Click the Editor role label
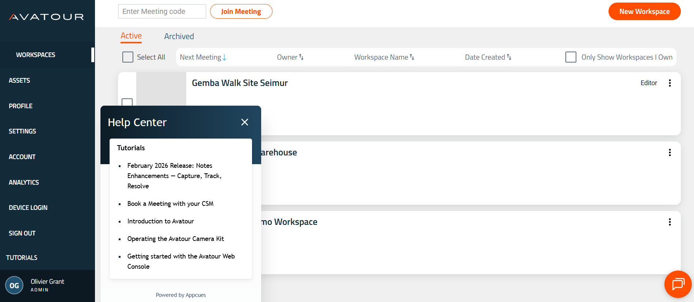The width and height of the screenshot is (694, 302). [x=649, y=83]
